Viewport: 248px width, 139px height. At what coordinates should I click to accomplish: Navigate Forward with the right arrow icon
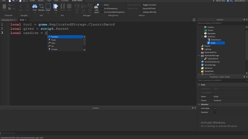(x=27, y=6)
